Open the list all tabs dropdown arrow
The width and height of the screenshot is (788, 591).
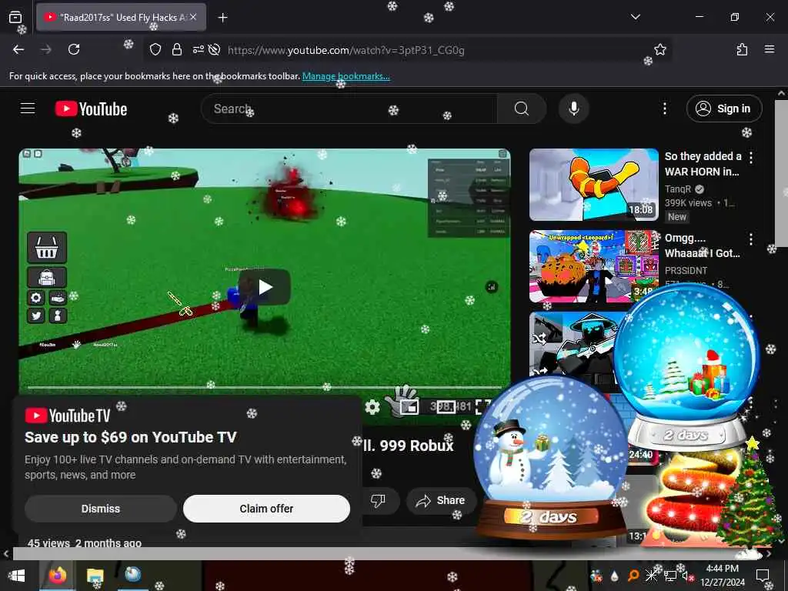(x=635, y=17)
